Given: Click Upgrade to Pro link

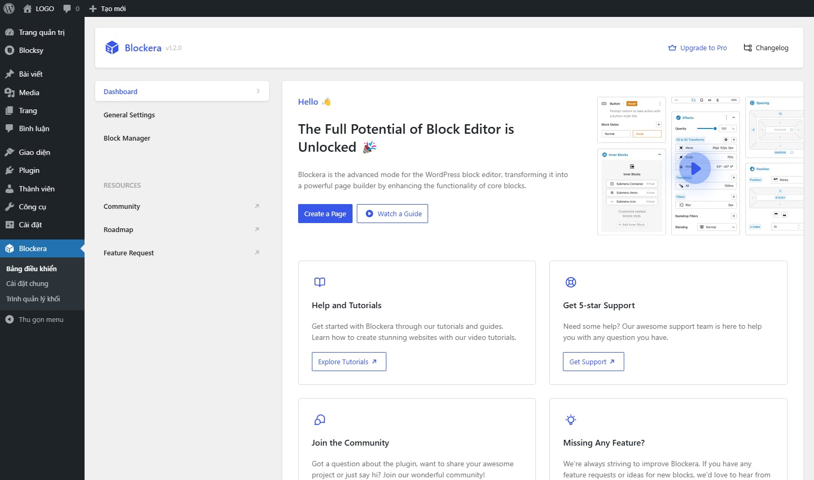Looking at the screenshot, I should pos(698,48).
